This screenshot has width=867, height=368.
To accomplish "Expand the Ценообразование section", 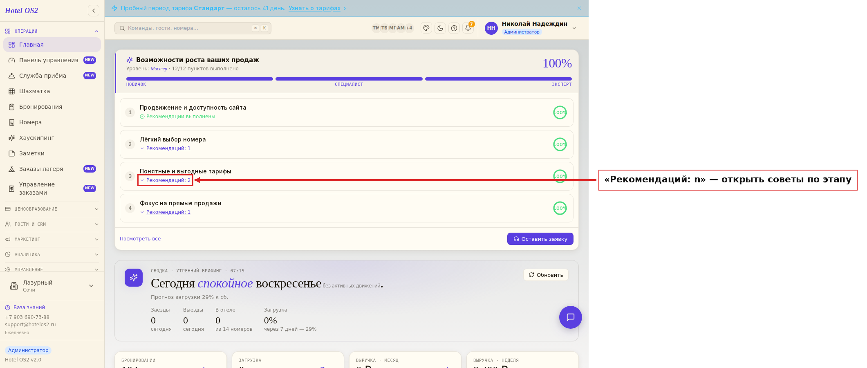I will pos(52,209).
